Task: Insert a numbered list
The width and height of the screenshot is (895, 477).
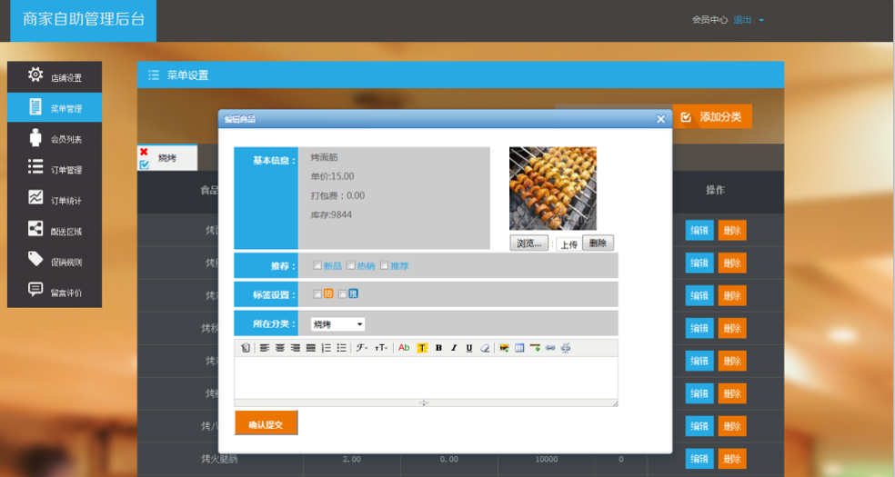Action: point(326,348)
